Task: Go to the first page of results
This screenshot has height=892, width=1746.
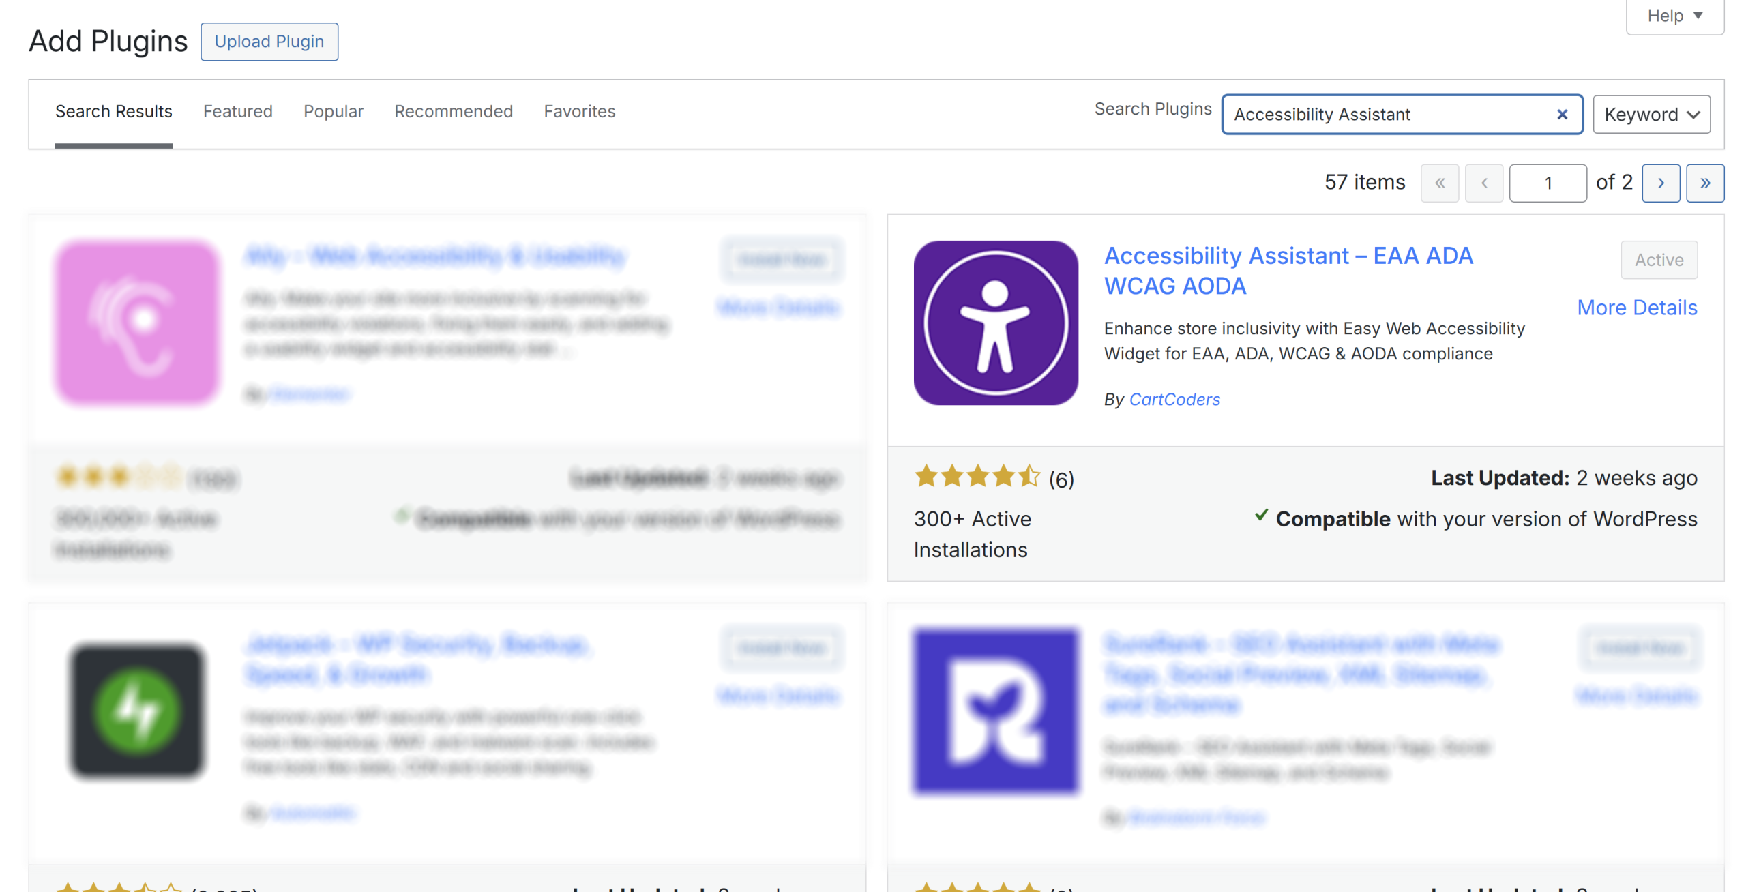Action: (1440, 183)
